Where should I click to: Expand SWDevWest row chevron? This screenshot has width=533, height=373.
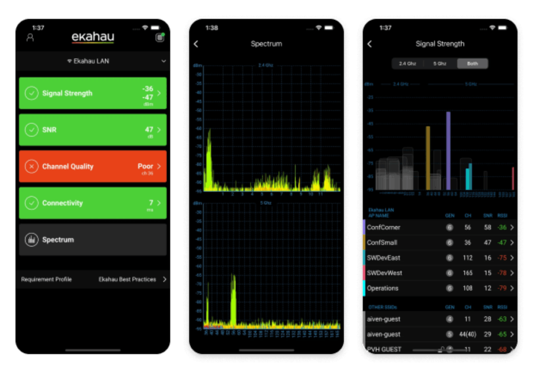pos(512,273)
